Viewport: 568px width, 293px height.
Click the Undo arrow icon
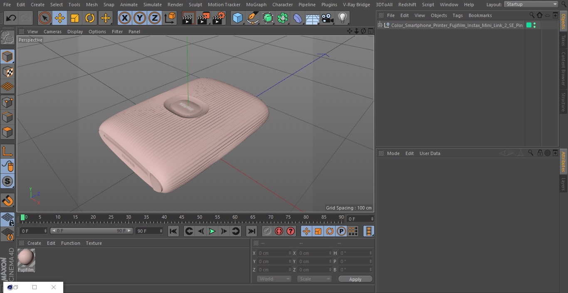coord(11,18)
